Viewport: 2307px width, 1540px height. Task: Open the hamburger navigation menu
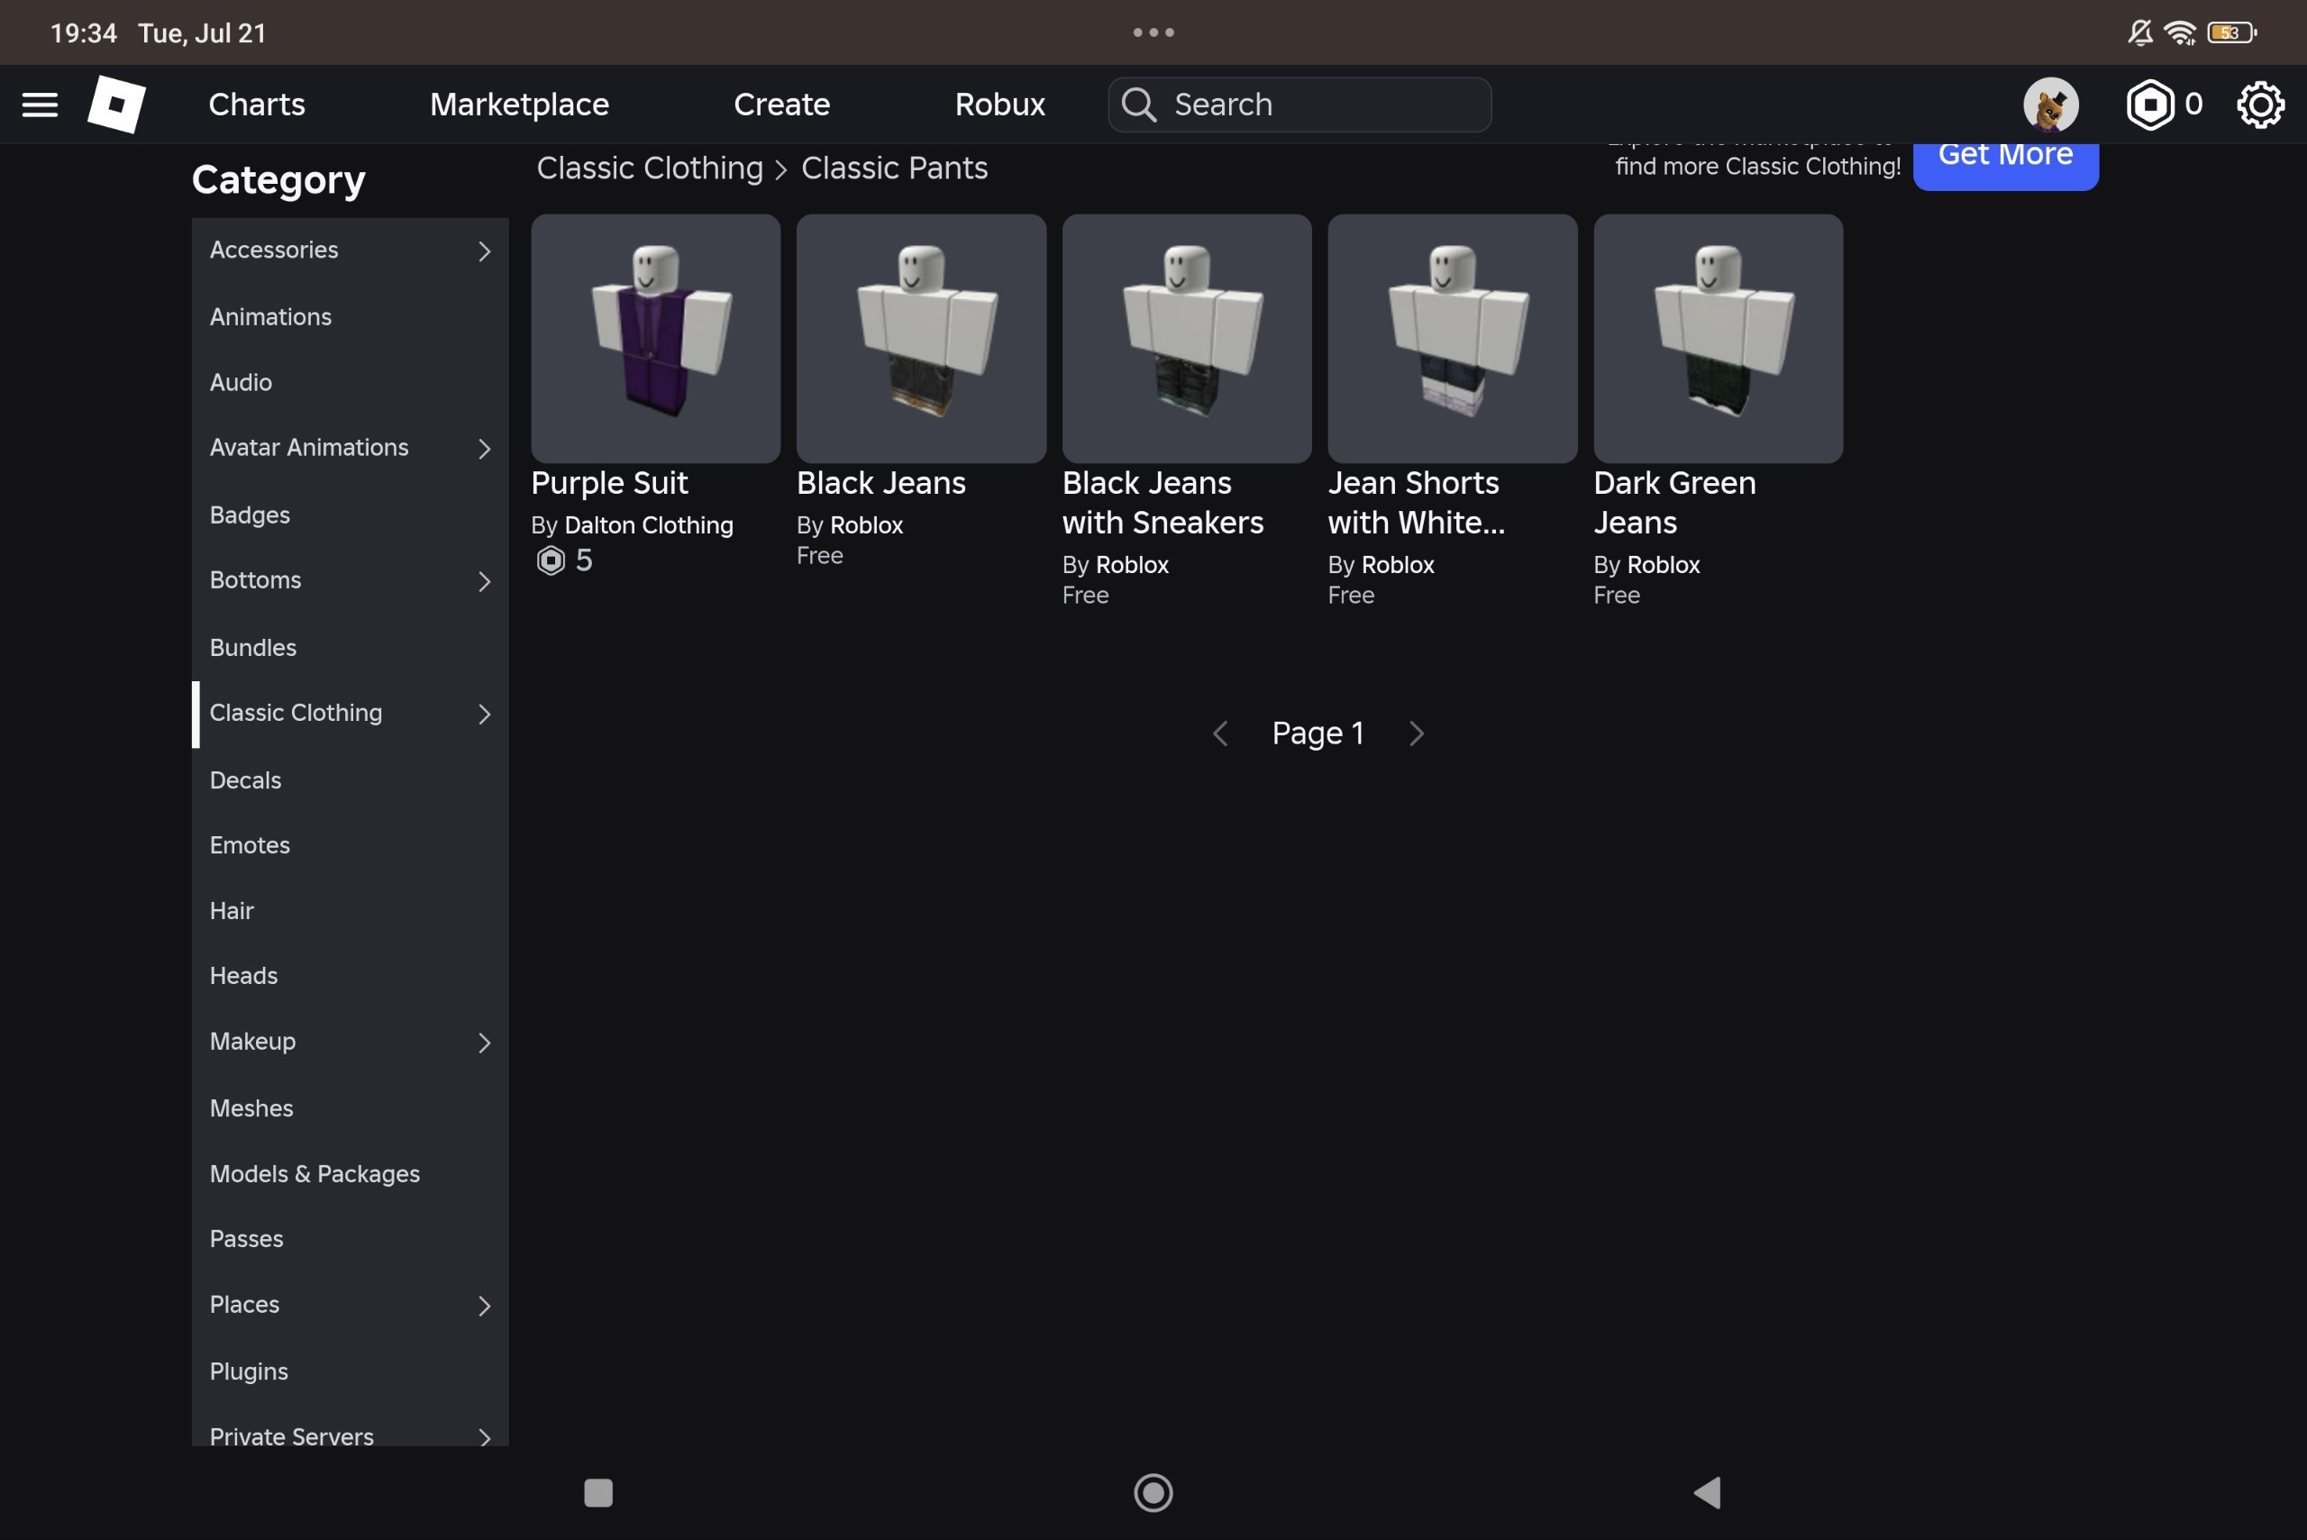(40, 105)
